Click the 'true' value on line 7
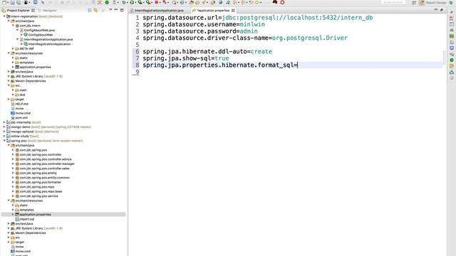Viewport: 456px width, 256px height. pos(222,58)
